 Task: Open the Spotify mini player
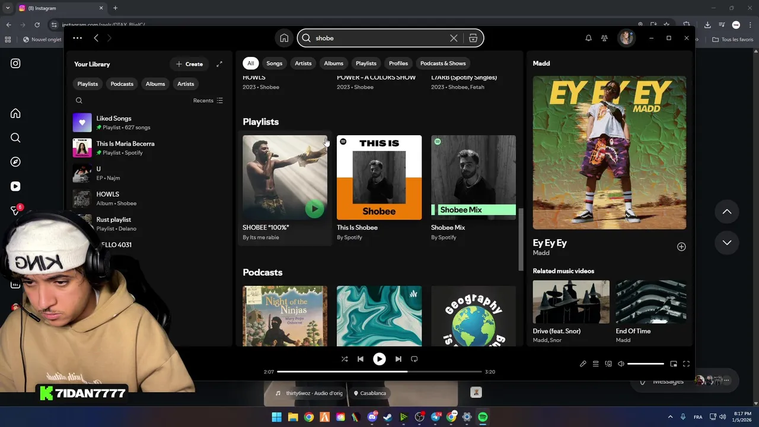click(x=674, y=364)
